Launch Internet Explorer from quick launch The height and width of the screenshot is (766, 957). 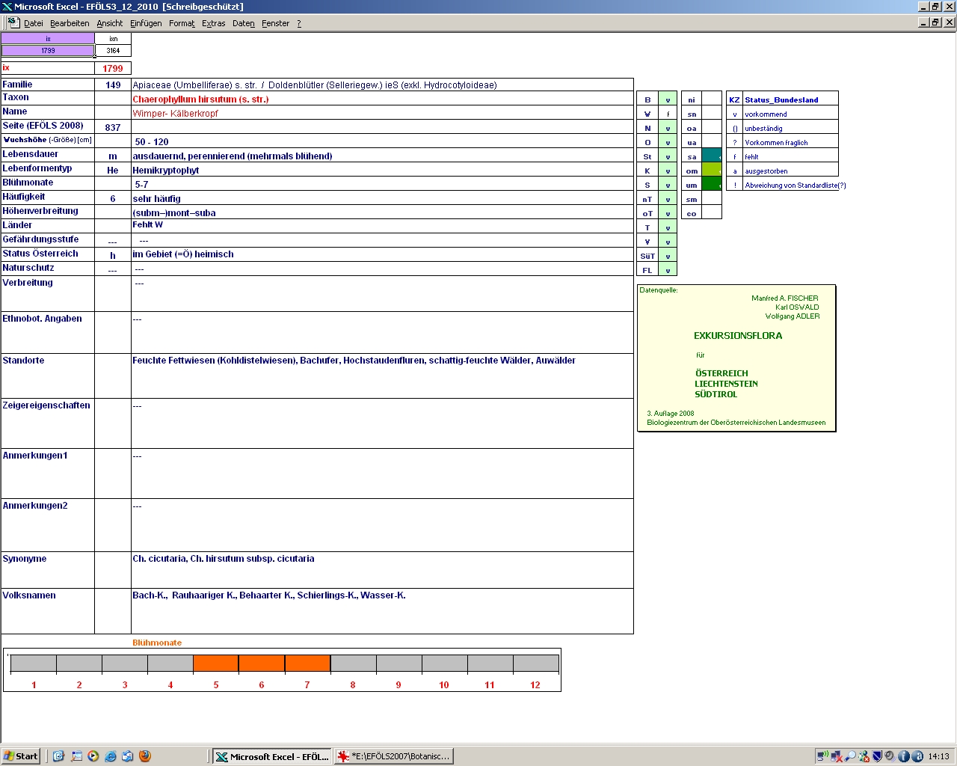pos(110,756)
